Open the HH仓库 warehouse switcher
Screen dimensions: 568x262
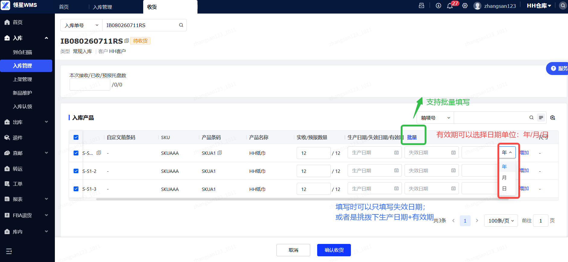coord(539,6)
